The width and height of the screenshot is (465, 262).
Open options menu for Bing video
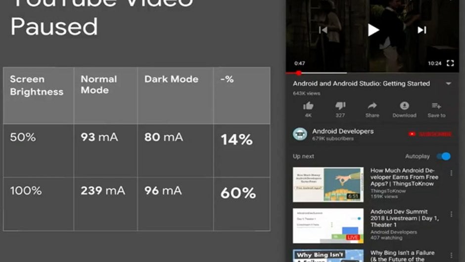(x=451, y=256)
